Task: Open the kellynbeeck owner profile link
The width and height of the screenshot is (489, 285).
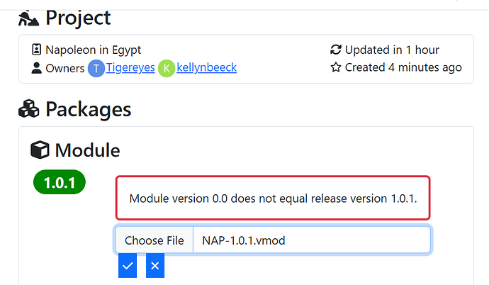Action: point(207,68)
